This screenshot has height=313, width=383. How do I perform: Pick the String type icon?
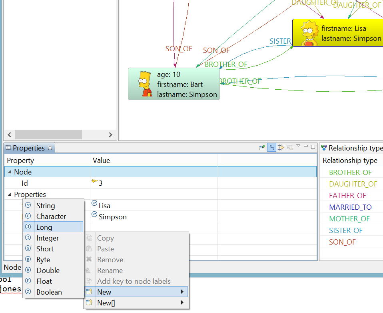click(x=28, y=205)
